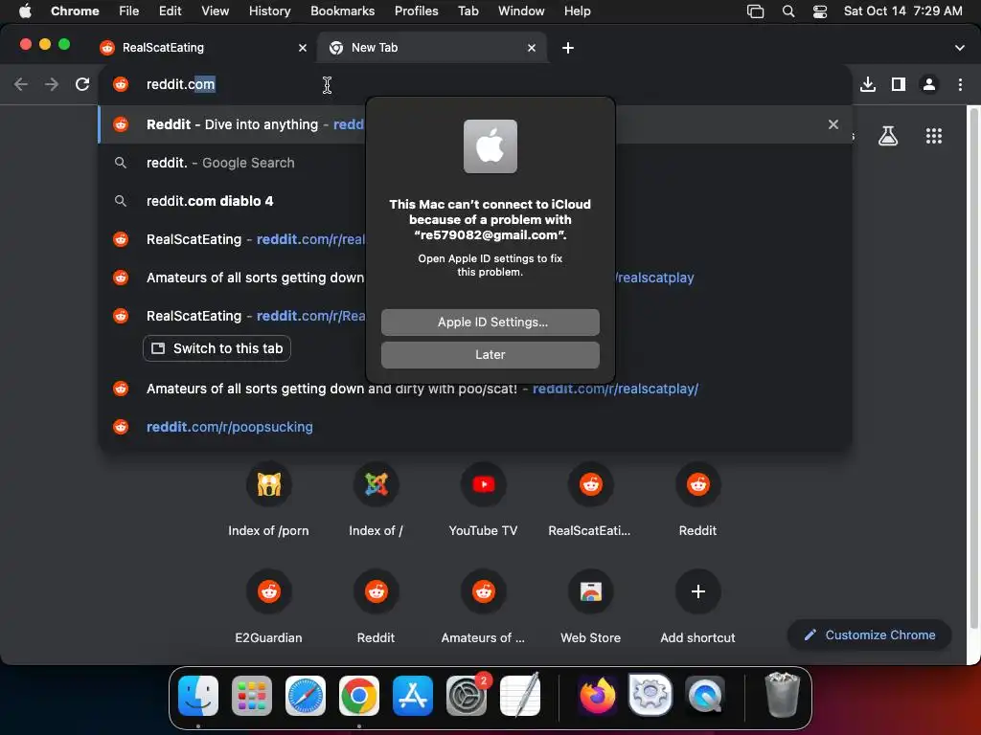This screenshot has height=735, width=981.
Task: Click the Chrome back arrow
Action: [21, 84]
